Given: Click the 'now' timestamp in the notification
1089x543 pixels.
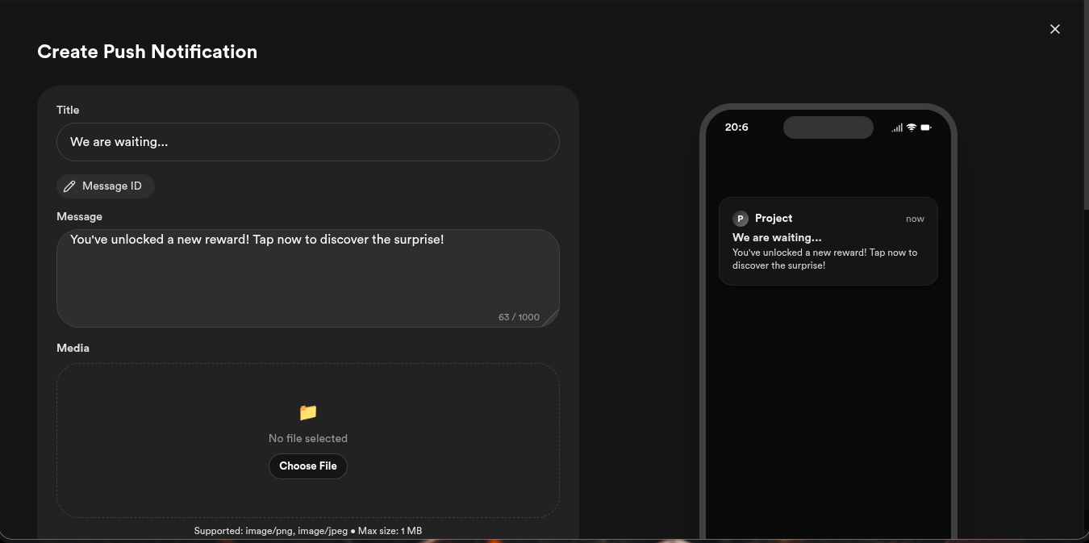Looking at the screenshot, I should [x=915, y=219].
